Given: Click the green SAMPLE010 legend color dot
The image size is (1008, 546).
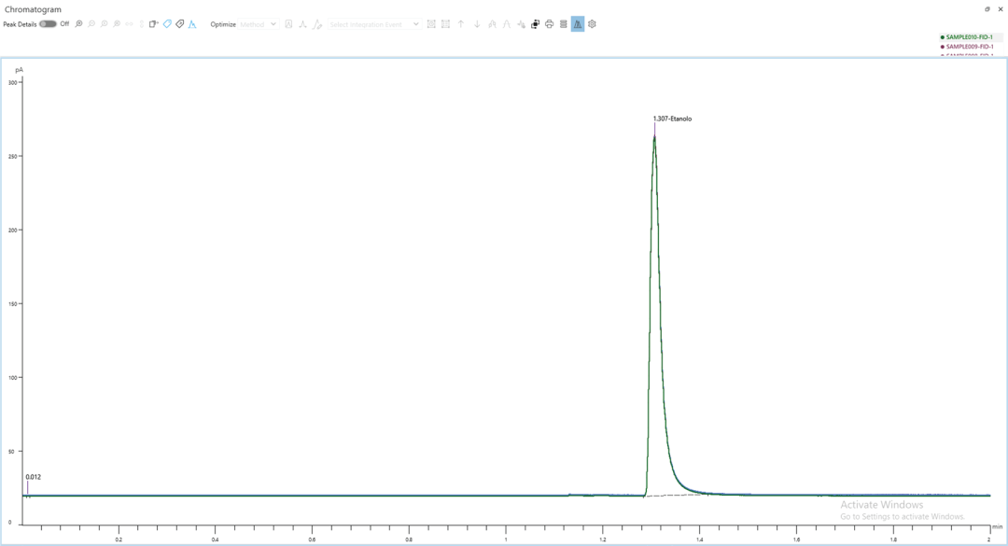Looking at the screenshot, I should (x=943, y=37).
